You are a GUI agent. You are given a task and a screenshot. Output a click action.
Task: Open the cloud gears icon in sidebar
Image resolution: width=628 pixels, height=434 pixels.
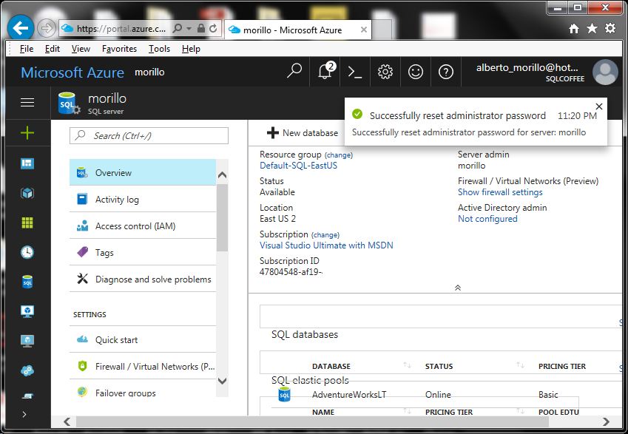[x=27, y=370]
